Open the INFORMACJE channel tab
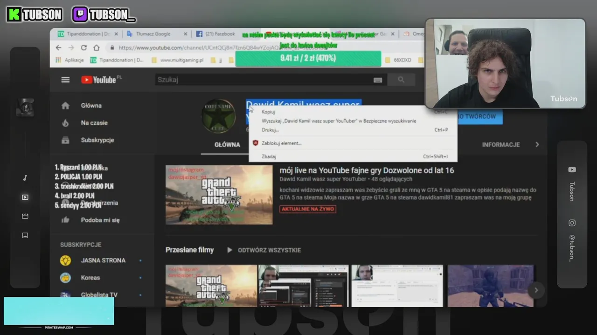597x335 pixels. point(500,145)
